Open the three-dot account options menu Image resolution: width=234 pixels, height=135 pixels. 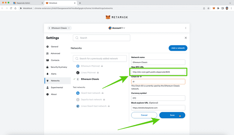coord(186,28)
